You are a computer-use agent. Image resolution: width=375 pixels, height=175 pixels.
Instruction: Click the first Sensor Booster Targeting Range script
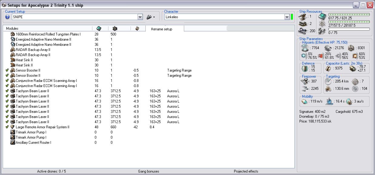point(179,70)
